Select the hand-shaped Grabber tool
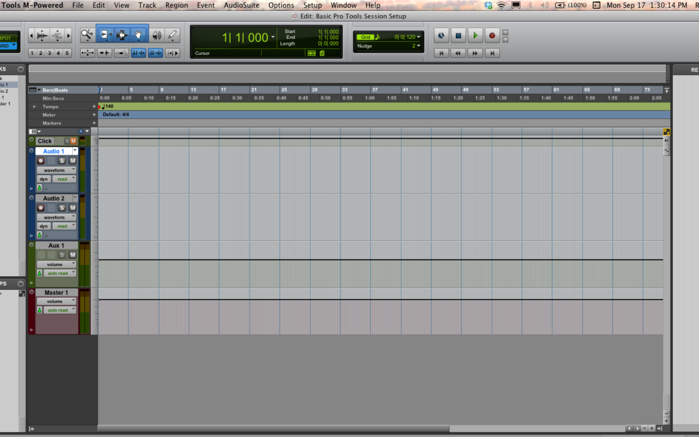The width and height of the screenshot is (699, 437). (x=138, y=34)
